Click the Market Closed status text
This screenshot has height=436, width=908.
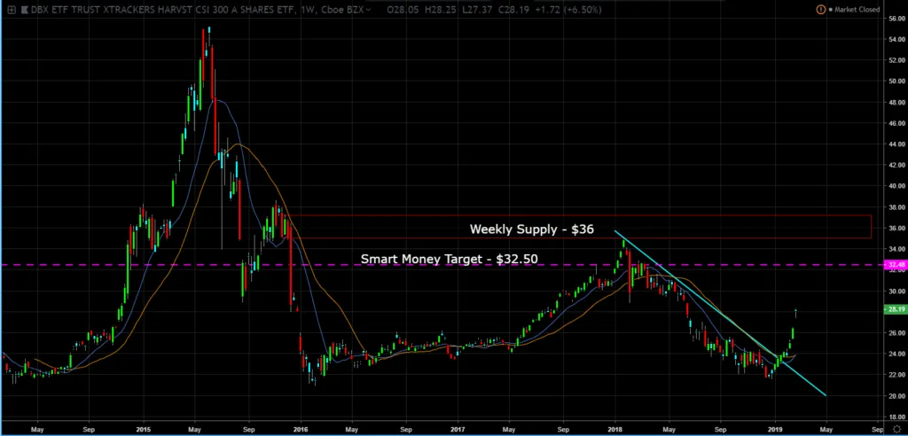click(857, 10)
